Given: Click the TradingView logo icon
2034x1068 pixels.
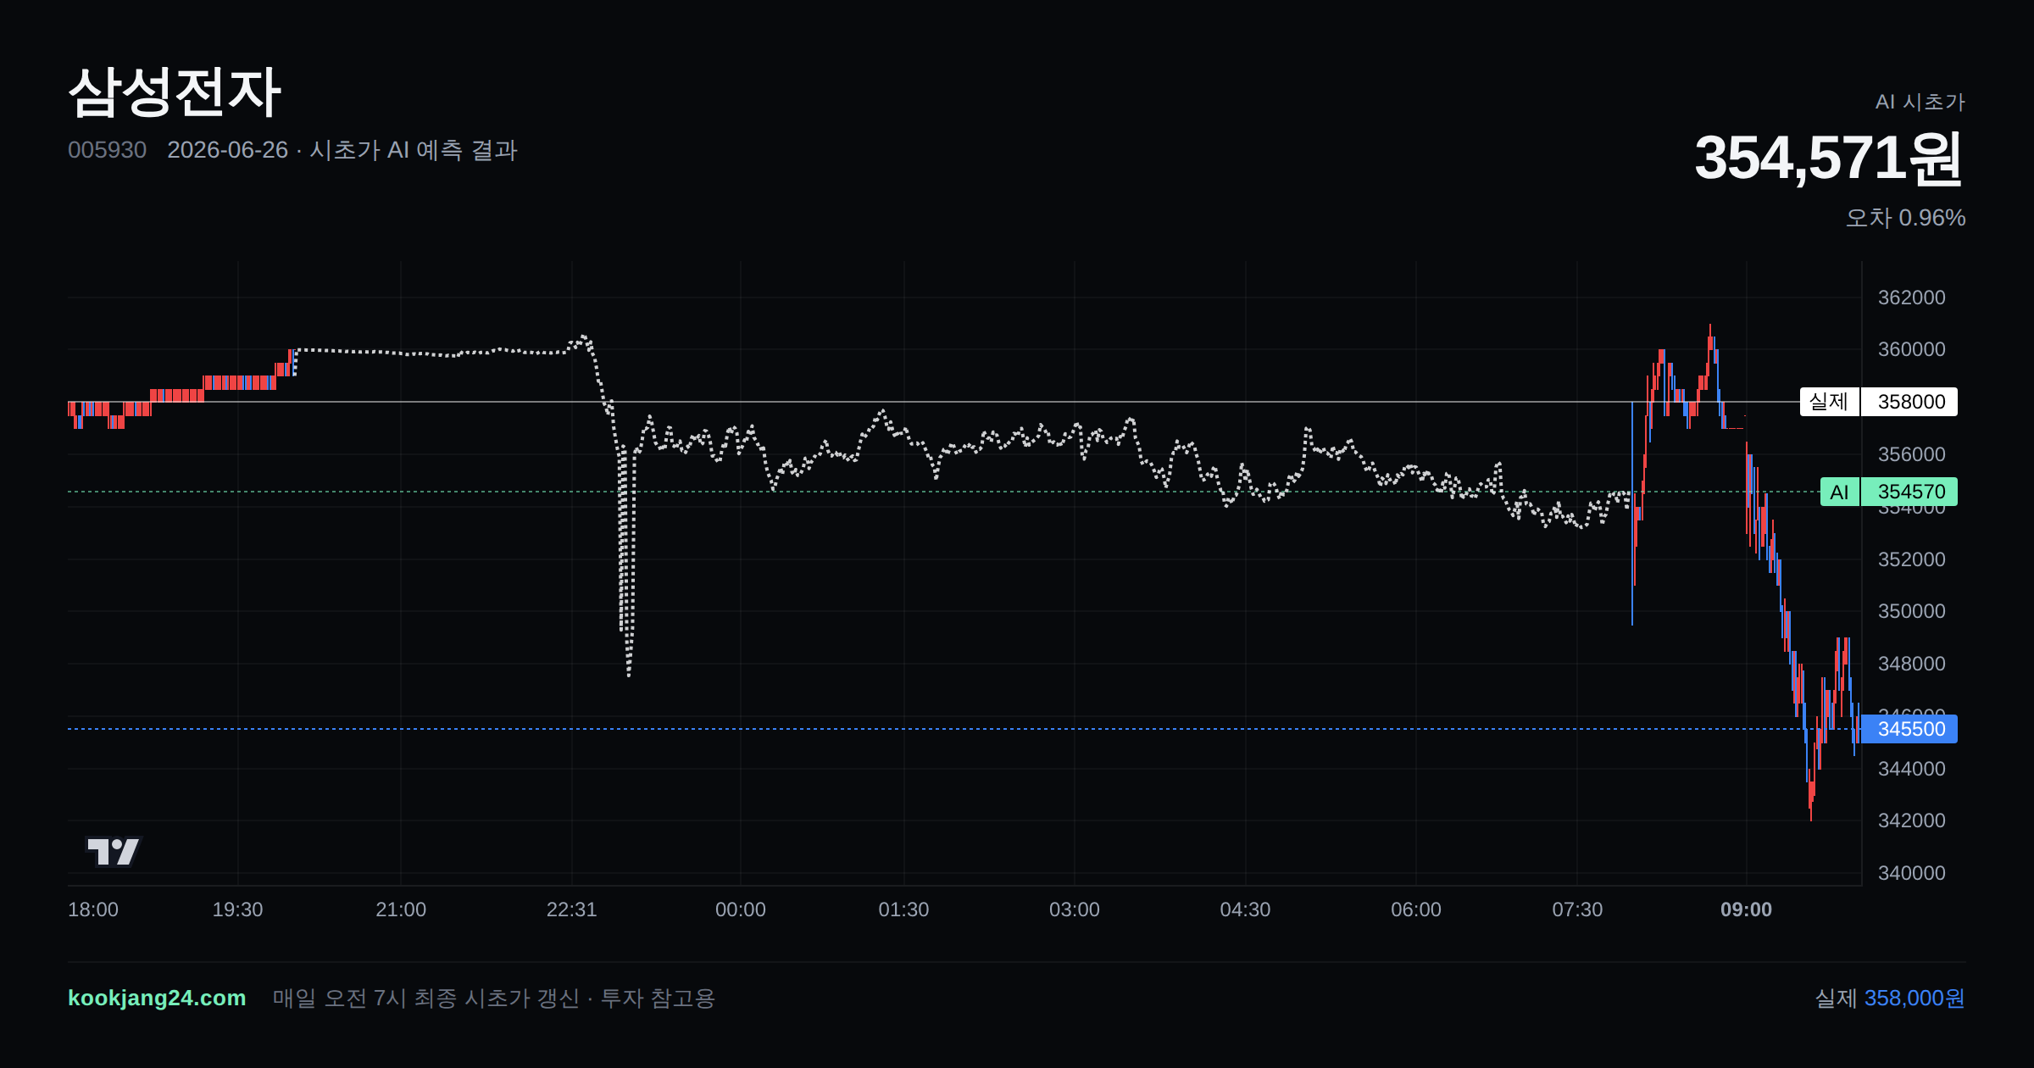Looking at the screenshot, I should click(114, 851).
